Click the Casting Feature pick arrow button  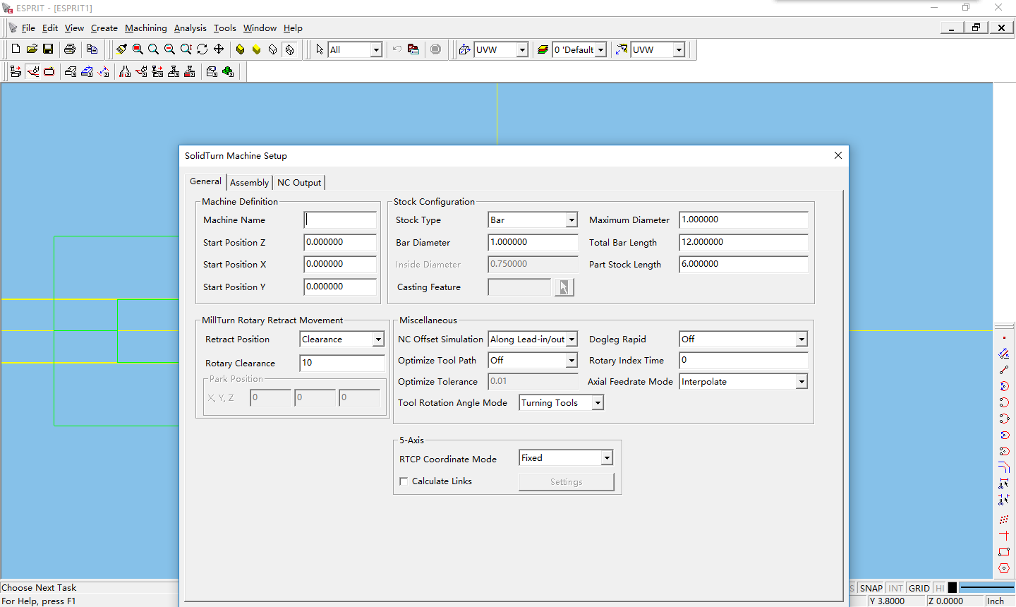(564, 287)
